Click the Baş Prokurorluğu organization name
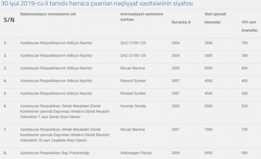This screenshot has width=261, height=159. point(55,153)
